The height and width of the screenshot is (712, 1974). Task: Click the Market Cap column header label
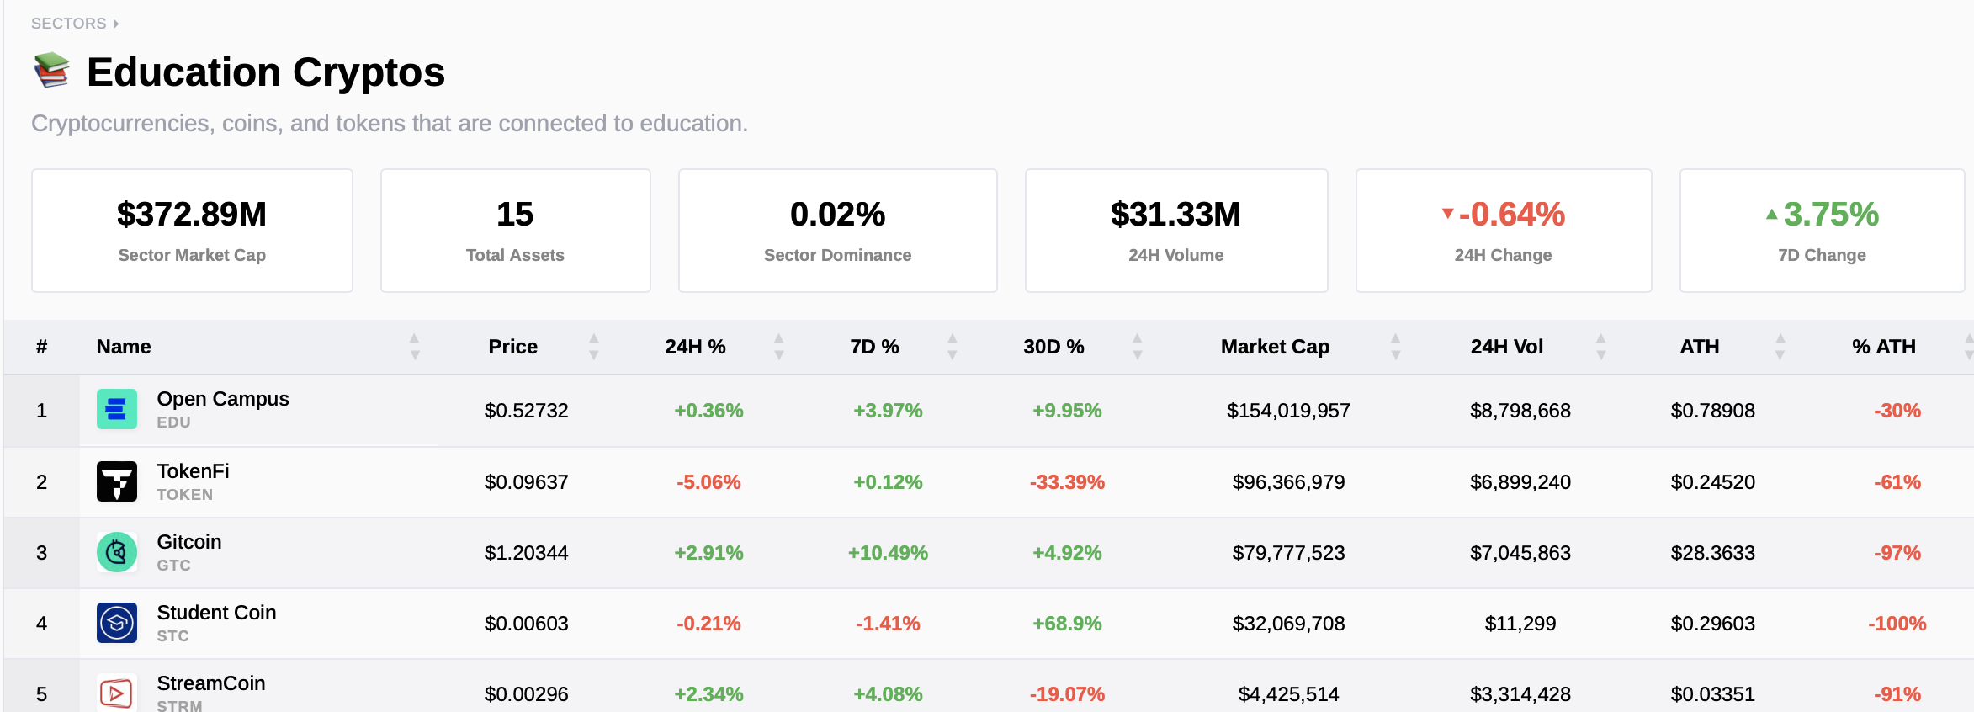pos(1275,347)
